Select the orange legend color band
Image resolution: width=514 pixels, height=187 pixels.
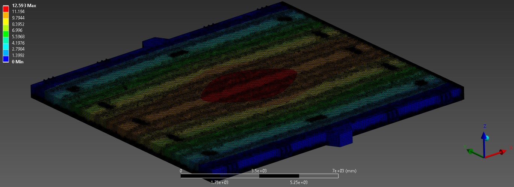[6, 15]
